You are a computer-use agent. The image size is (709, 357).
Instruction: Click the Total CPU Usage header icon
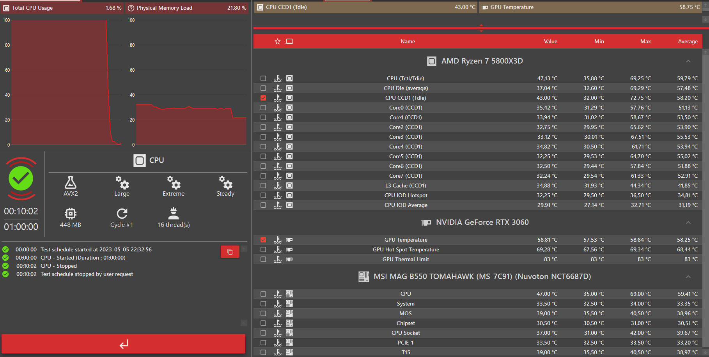pos(6,8)
